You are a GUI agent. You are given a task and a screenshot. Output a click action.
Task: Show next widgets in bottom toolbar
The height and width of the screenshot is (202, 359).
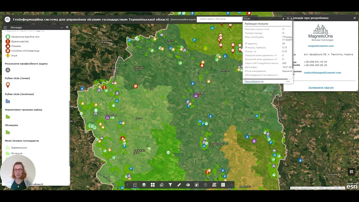point(231,185)
